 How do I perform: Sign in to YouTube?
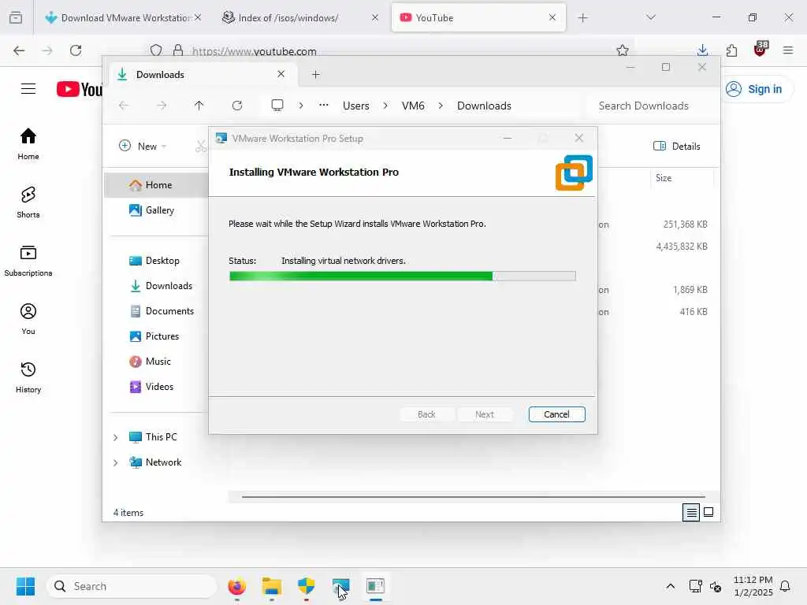[x=756, y=89]
